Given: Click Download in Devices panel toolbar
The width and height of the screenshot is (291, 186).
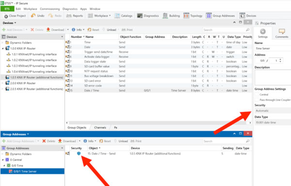Looking at the screenshot, I should click(55, 30).
